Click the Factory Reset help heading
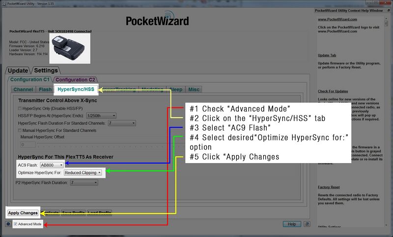The height and width of the screenshot is (237, 393). click(x=329, y=187)
